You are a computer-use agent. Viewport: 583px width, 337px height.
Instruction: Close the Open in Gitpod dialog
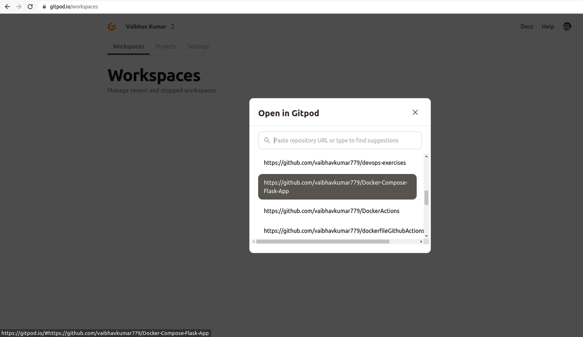[x=415, y=112]
